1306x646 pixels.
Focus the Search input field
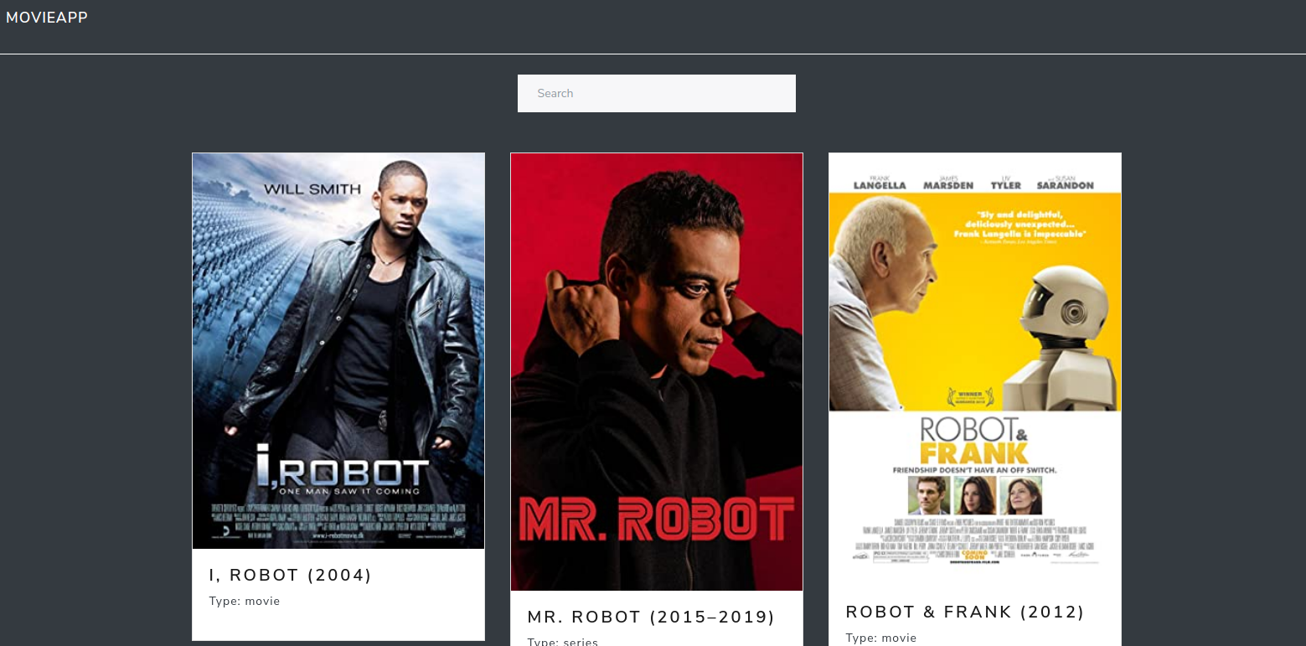[657, 93]
